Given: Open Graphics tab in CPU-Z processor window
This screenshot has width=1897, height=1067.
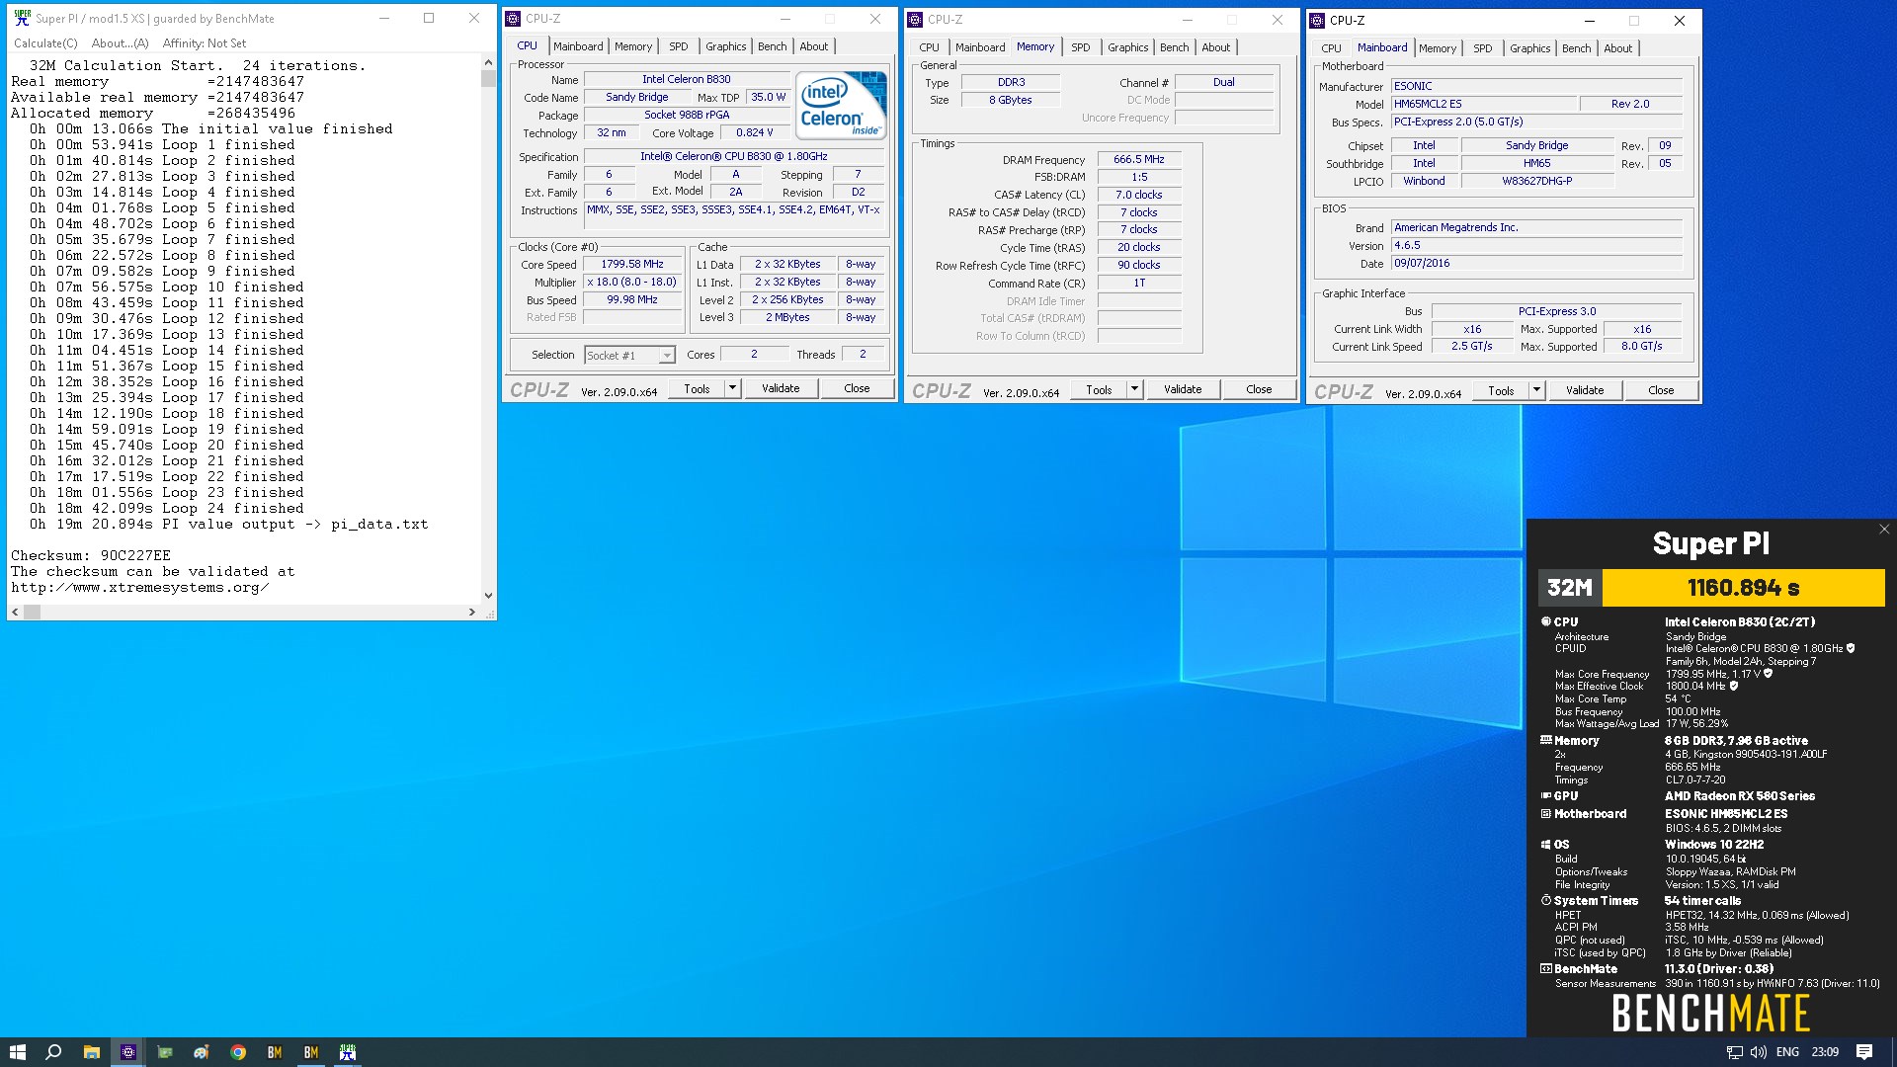Looking at the screenshot, I should tap(725, 46).
